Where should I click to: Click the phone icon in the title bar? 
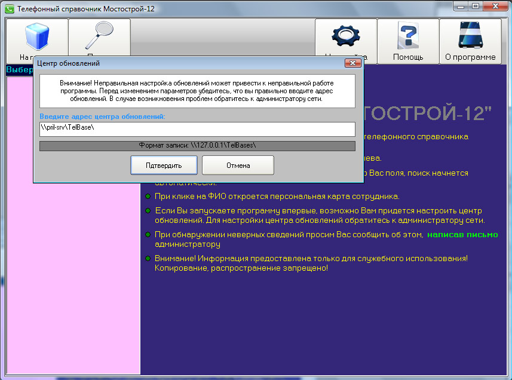tap(10, 9)
